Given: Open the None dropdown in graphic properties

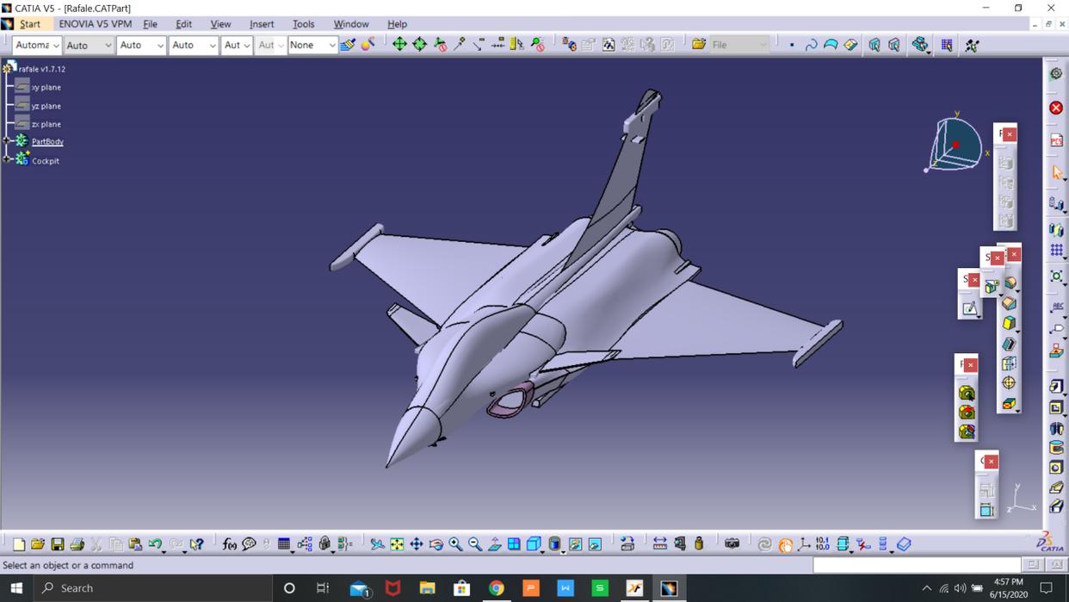Looking at the screenshot, I should coord(331,46).
